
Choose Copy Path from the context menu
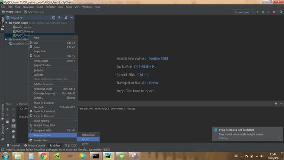point(53,52)
